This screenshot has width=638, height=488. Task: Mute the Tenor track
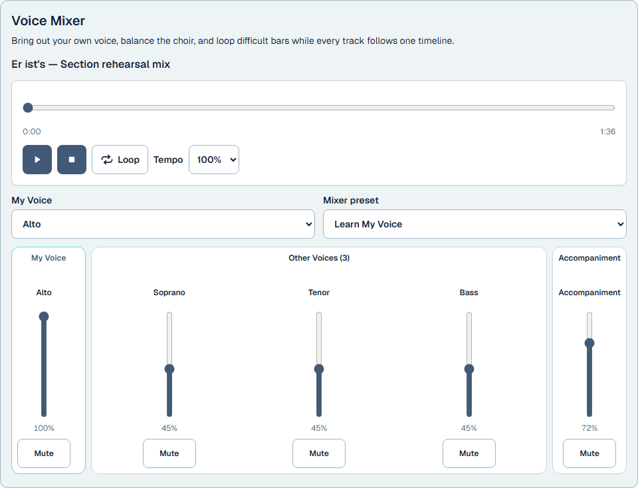pos(319,453)
